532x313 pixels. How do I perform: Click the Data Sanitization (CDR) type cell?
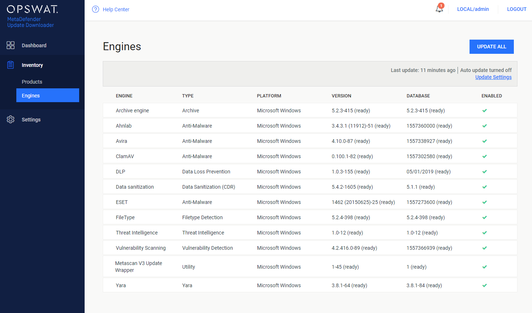(209, 187)
